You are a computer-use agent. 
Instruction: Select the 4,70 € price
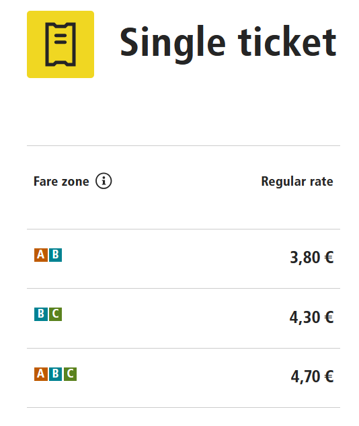click(312, 377)
